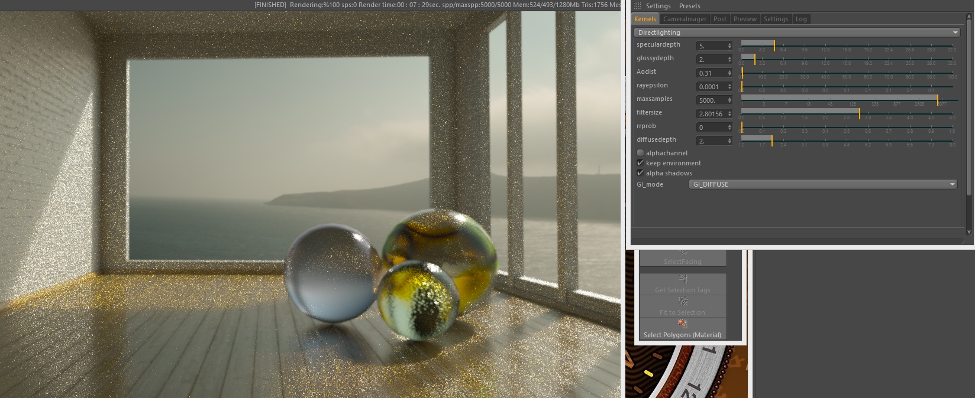Click the filtersize stepper arrows
The height and width of the screenshot is (398, 975).
click(x=729, y=114)
